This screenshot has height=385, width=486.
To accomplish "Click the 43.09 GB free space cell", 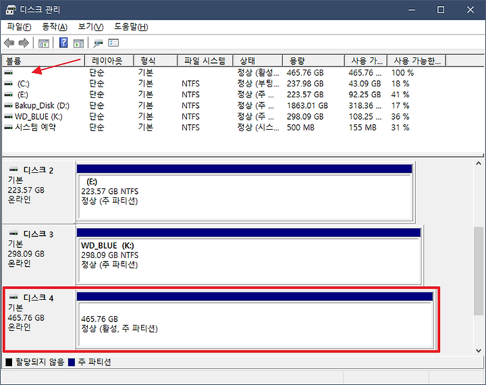I will pyautogui.click(x=364, y=84).
